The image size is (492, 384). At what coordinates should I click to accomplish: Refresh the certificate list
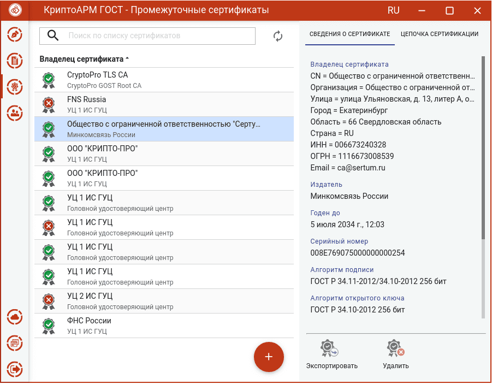pos(278,36)
